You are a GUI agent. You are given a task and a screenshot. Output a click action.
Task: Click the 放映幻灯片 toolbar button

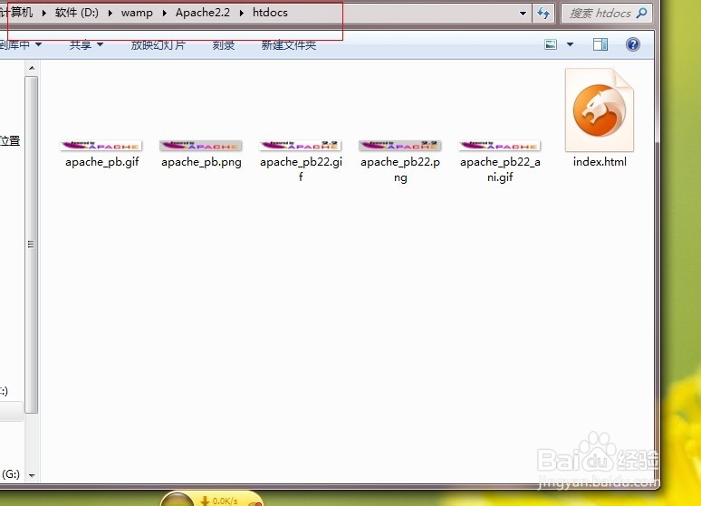pos(158,44)
